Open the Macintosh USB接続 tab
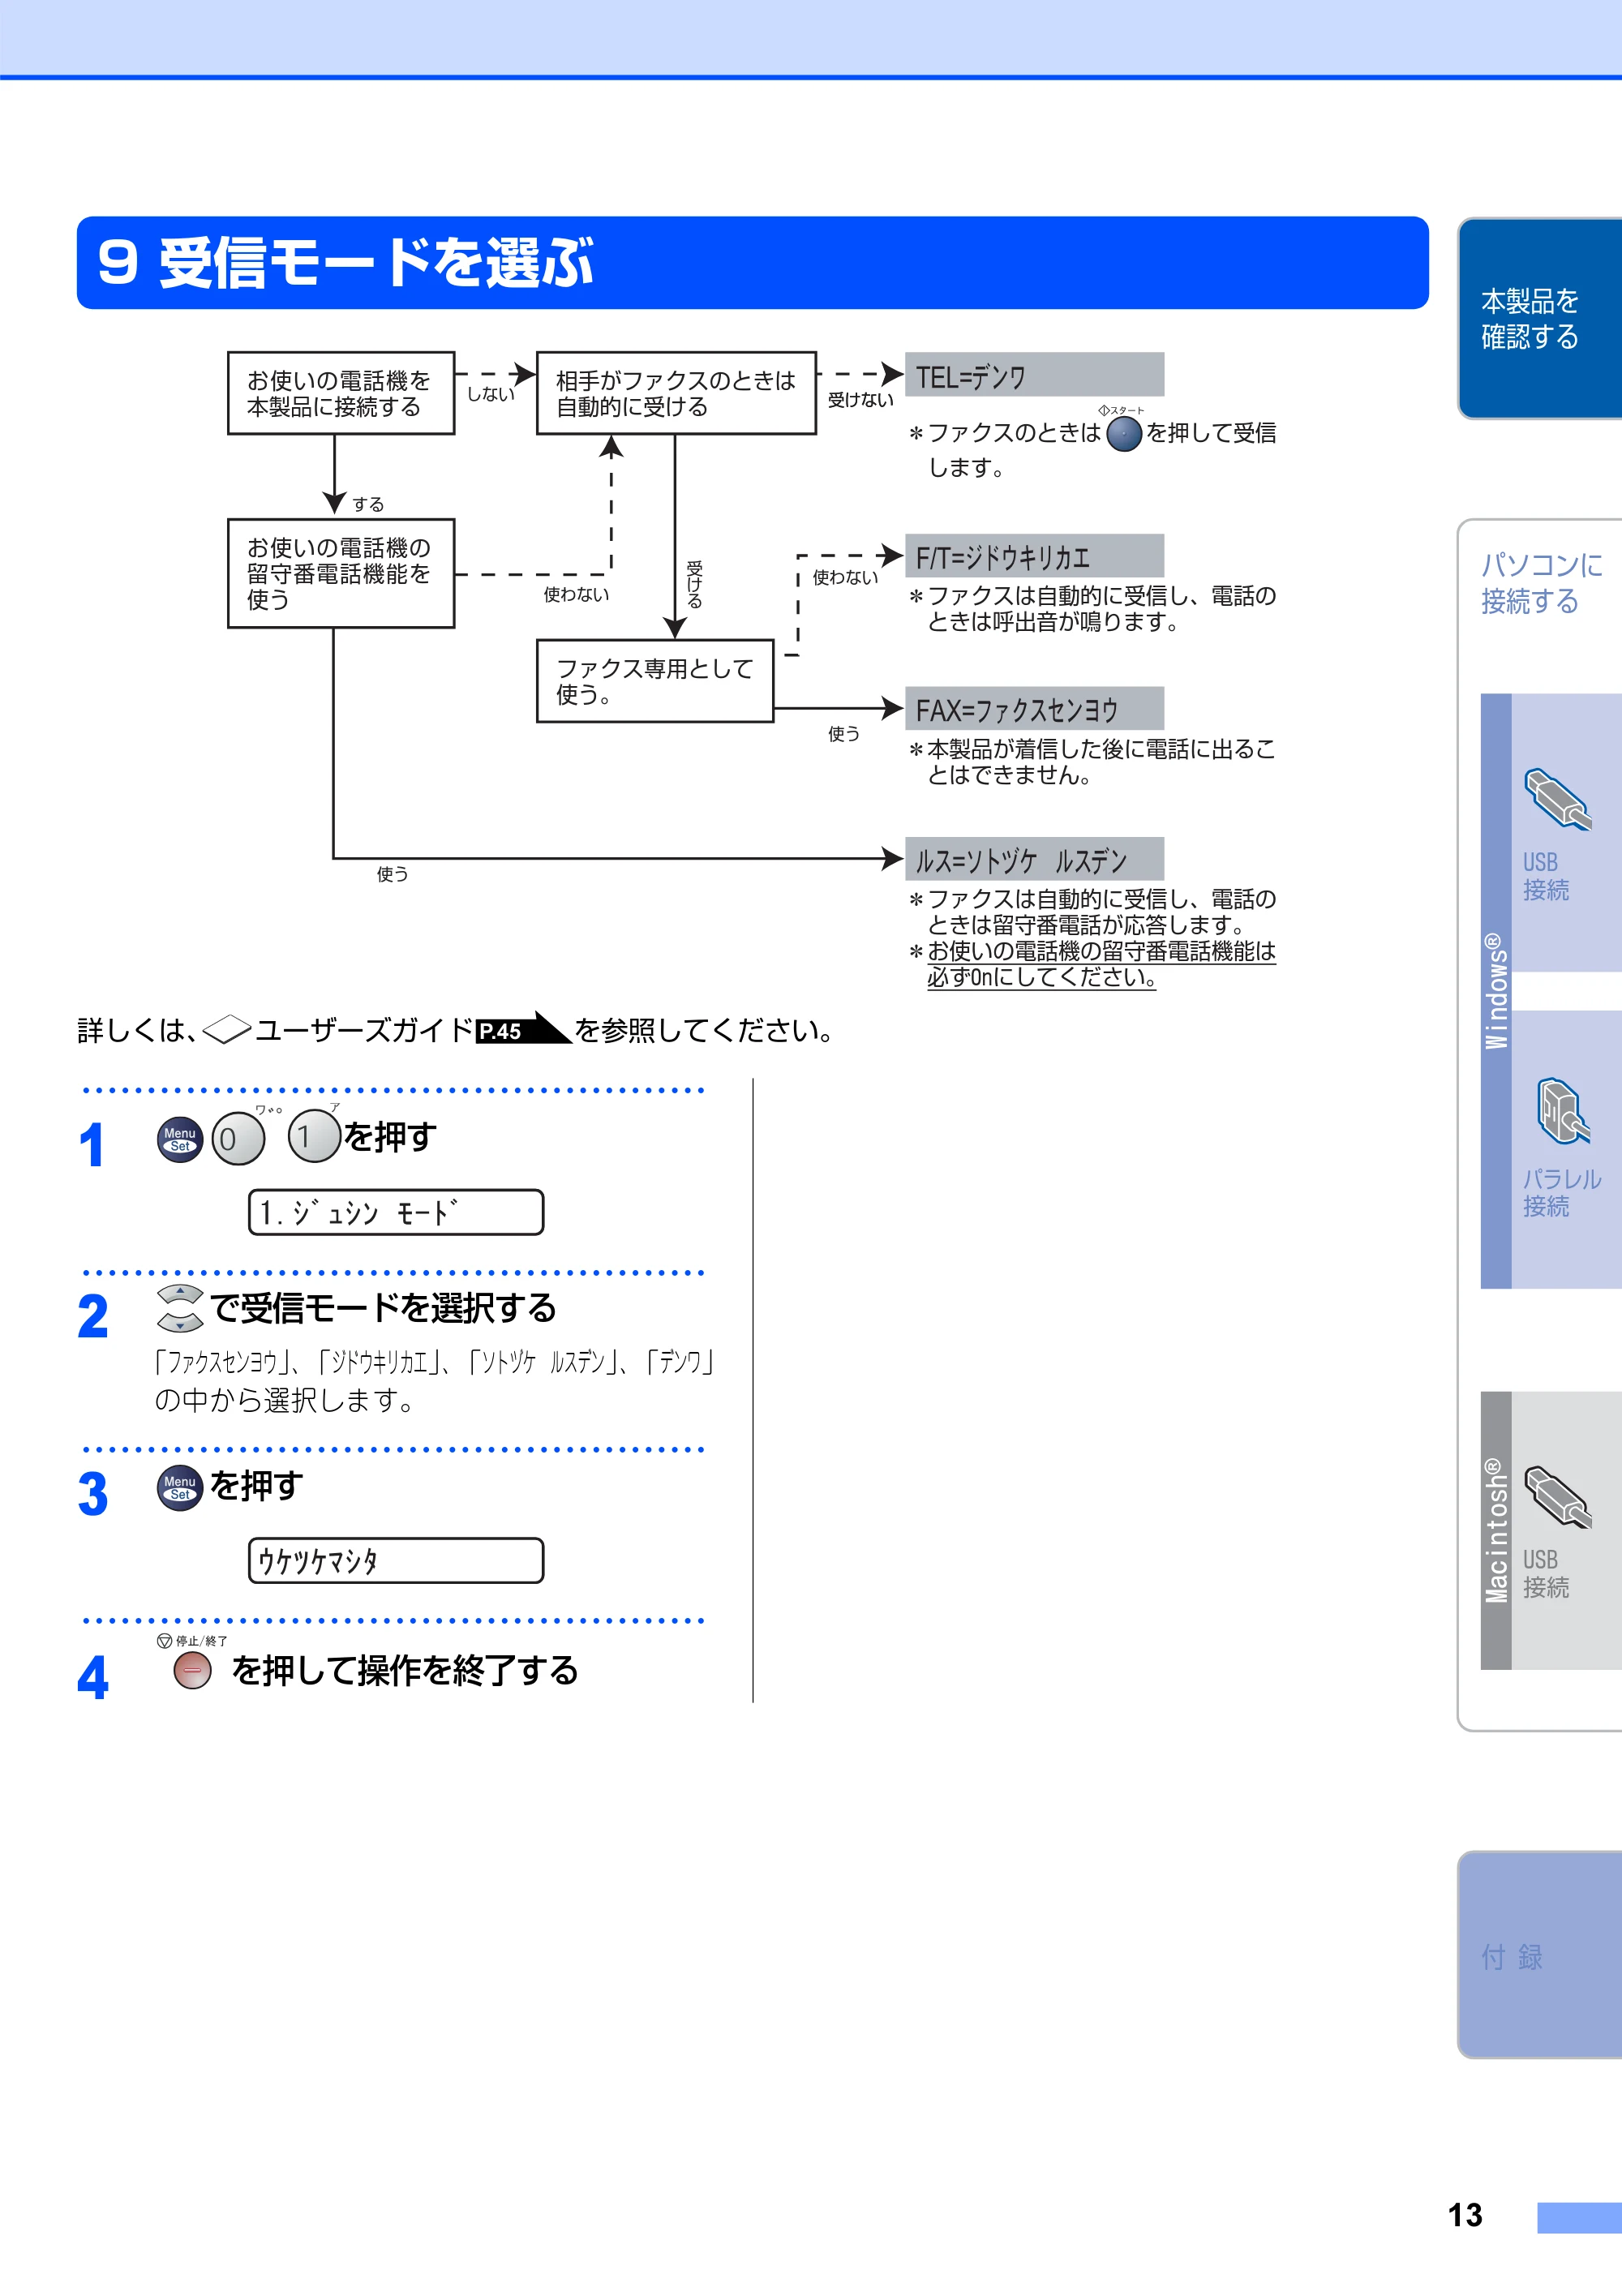Screen dimensions: 1622x2296 (1566, 1530)
